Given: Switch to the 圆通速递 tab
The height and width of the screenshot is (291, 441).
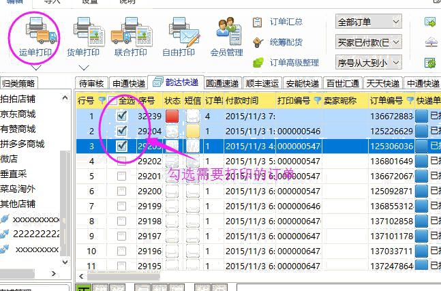Looking at the screenshot, I should [222, 84].
